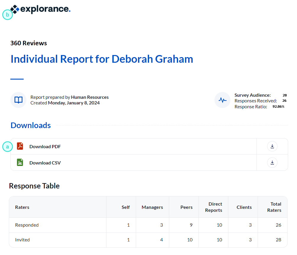297x255 pixels.
Task: Open the Download CSV link
Action: [x=45, y=162]
